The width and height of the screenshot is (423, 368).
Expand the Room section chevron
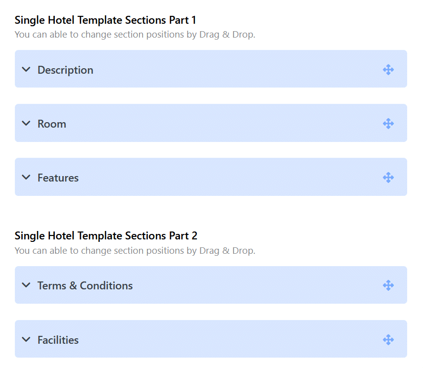26,123
